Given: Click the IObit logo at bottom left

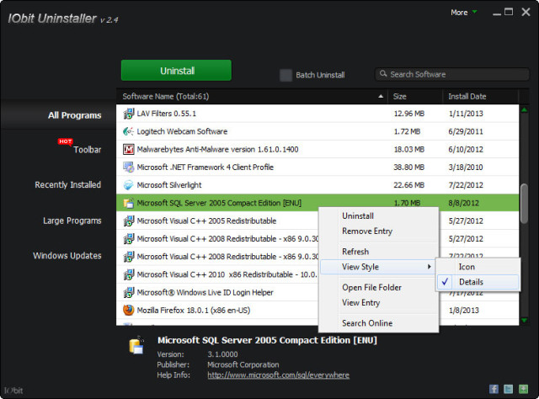Looking at the screenshot, I should click(13, 391).
